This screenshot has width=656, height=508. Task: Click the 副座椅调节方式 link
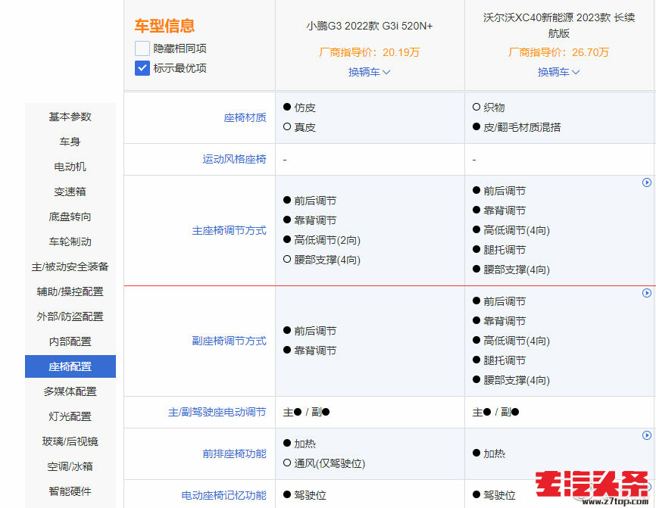click(x=230, y=341)
